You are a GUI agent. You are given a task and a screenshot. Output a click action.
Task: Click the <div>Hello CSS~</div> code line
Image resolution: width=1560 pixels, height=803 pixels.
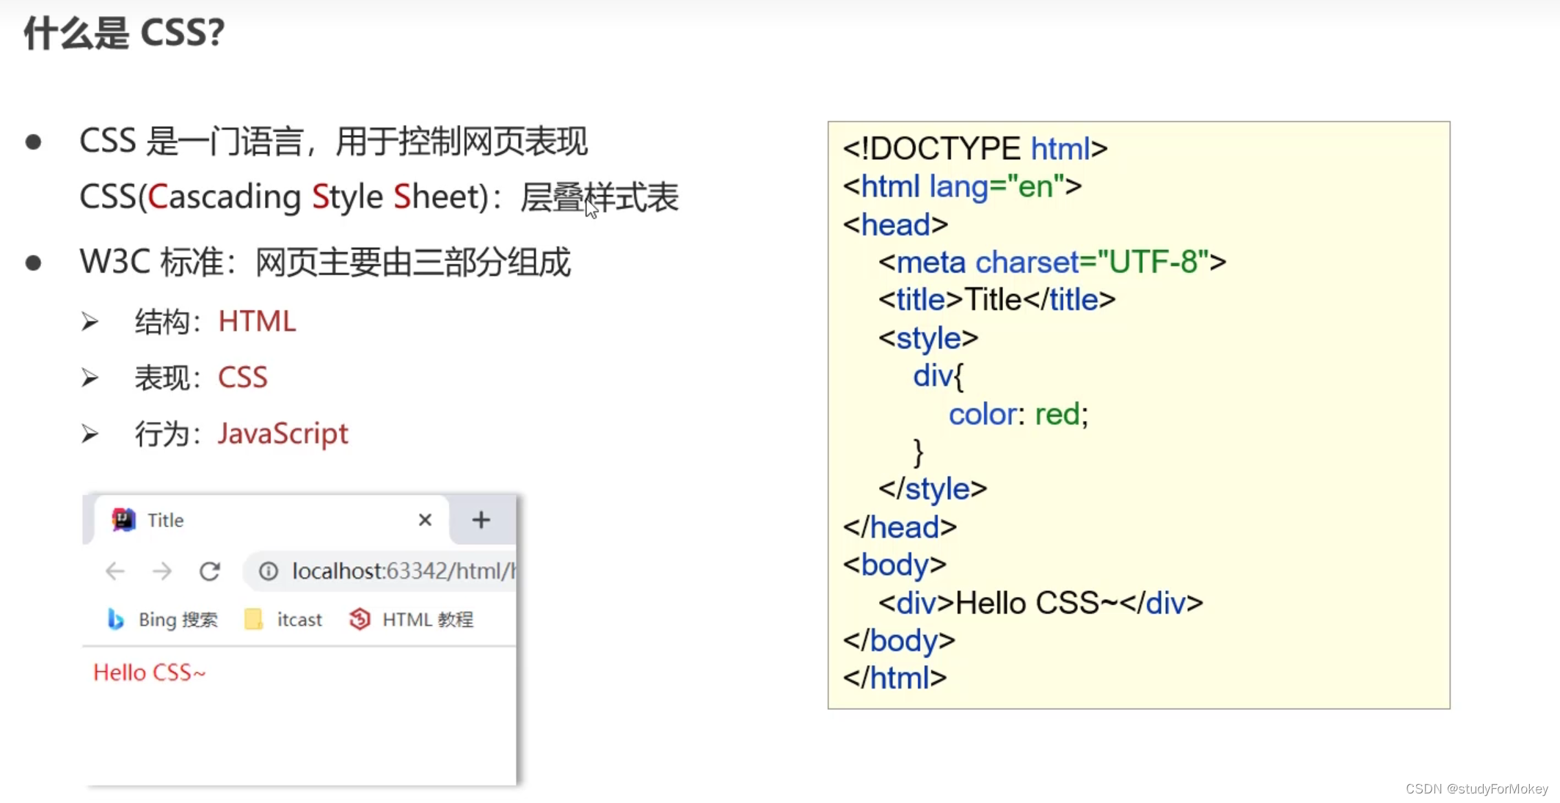coord(1040,603)
